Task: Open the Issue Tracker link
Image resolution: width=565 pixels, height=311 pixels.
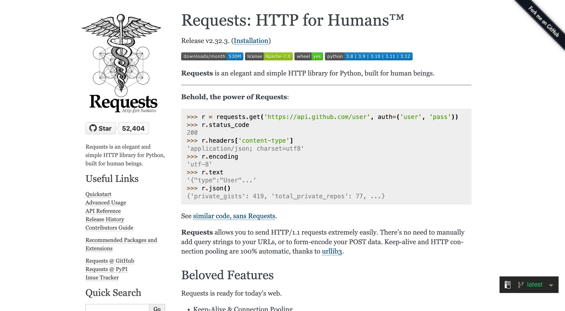Action: pyautogui.click(x=102, y=278)
